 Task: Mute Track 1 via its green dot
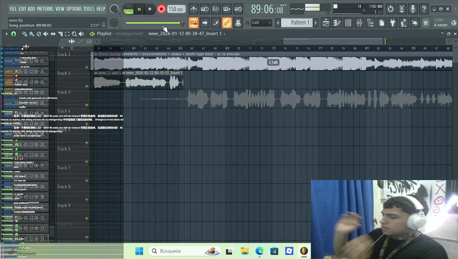[86, 67]
